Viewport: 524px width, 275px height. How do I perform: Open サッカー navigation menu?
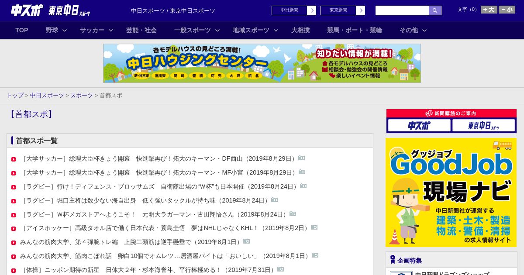click(x=92, y=30)
